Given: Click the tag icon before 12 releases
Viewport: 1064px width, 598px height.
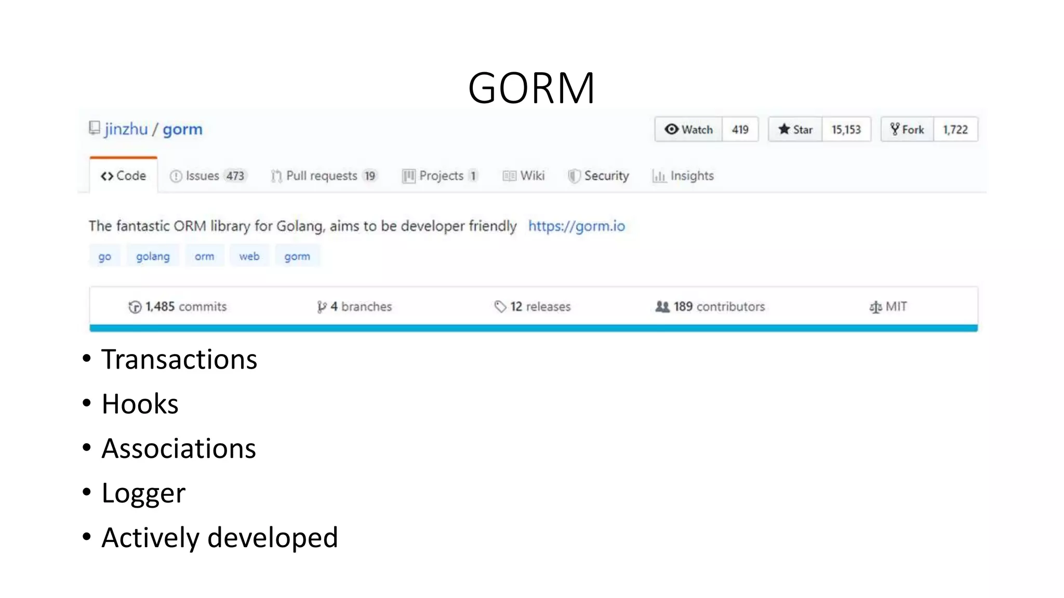Looking at the screenshot, I should [500, 307].
